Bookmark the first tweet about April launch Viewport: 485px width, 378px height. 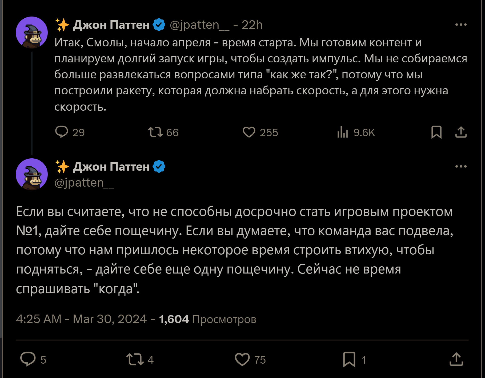pyautogui.click(x=436, y=132)
